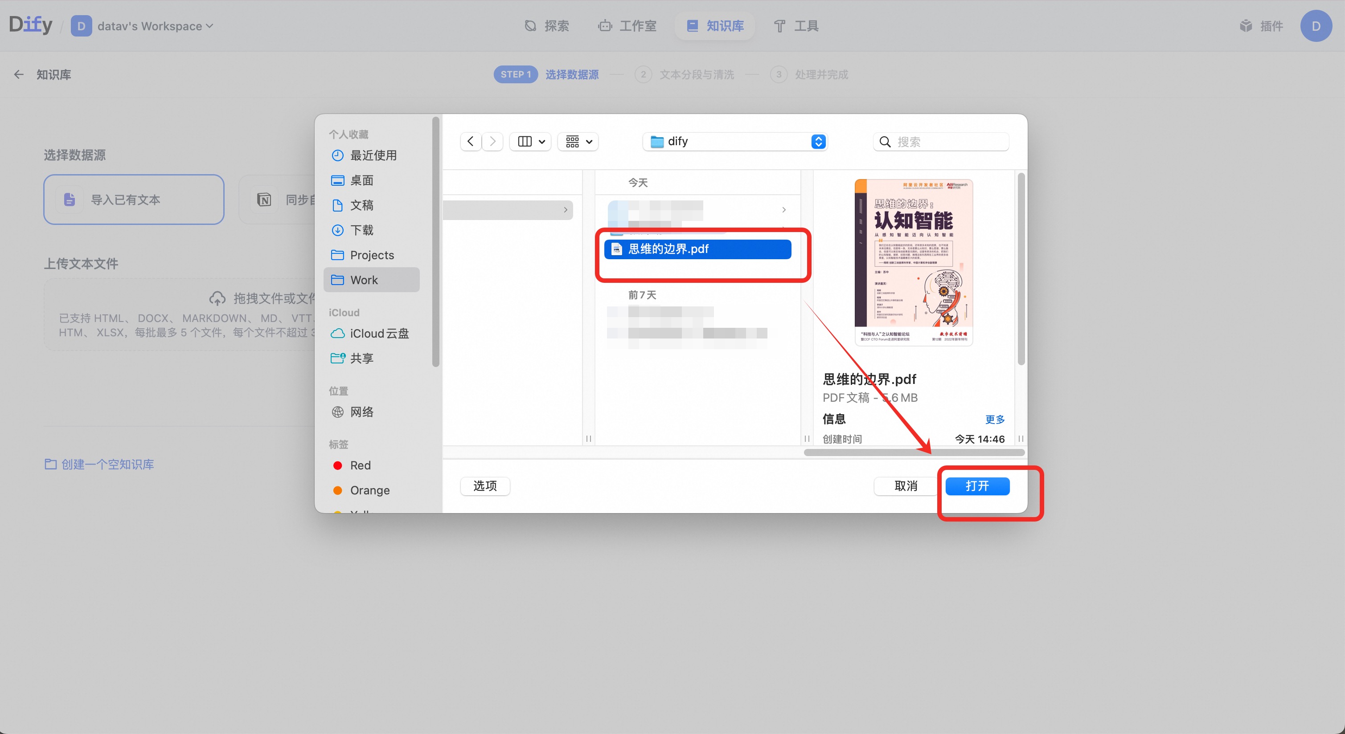Screen dimensions: 1345x734
Task: Select 思维的边界.pdf file
Action: tap(697, 249)
